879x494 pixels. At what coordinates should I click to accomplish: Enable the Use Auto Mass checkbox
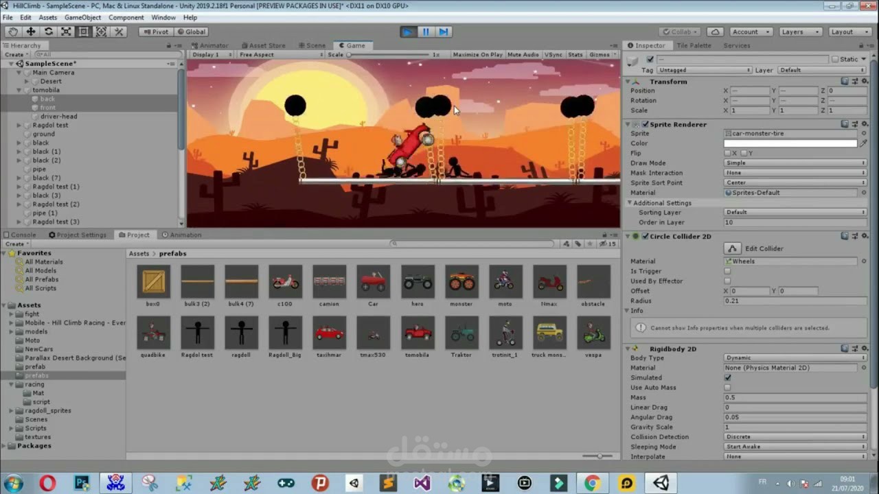tap(727, 388)
